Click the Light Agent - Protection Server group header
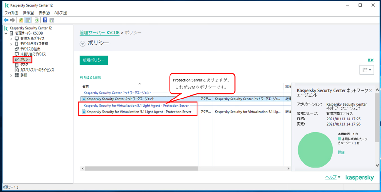The image size is (381, 192). pos(136,105)
